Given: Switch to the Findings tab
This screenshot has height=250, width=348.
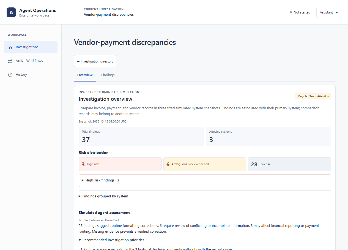Looking at the screenshot, I should pos(108,75).
